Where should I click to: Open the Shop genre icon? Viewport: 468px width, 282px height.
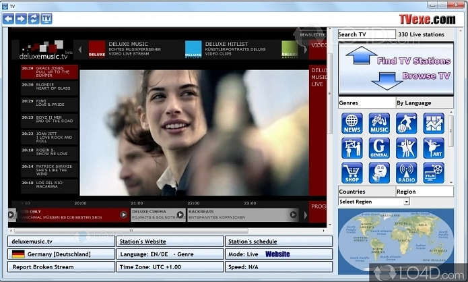(352, 173)
